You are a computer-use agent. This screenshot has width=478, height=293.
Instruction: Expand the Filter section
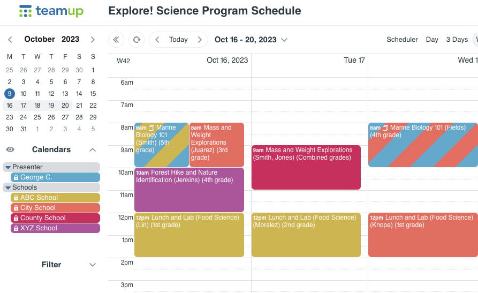click(93, 265)
